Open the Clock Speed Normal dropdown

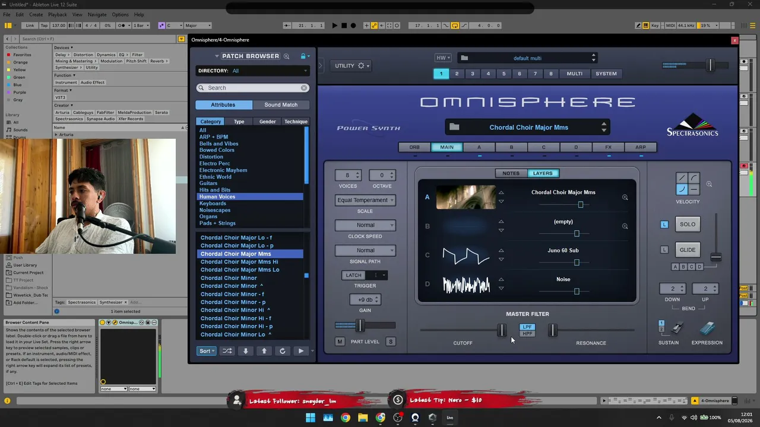pyautogui.click(x=365, y=225)
